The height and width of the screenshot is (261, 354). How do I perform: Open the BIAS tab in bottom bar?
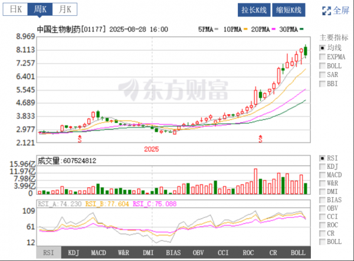[x=173, y=252]
